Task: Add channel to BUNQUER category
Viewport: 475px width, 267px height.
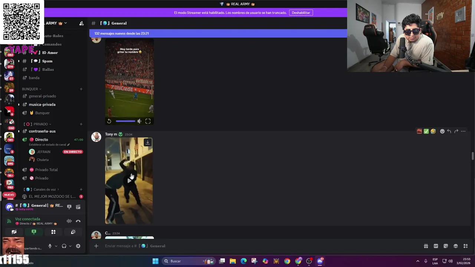Action: pos(81,89)
